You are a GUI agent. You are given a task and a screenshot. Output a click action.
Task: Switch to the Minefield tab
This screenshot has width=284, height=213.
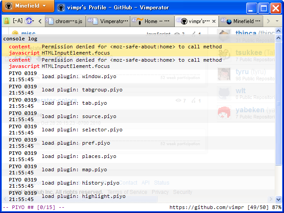[241, 21]
